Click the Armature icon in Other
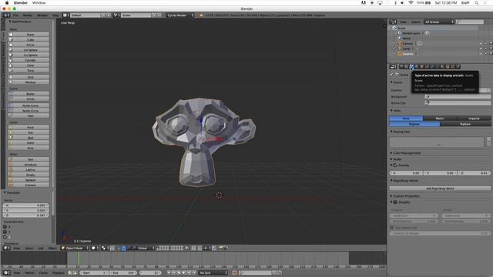The image size is (493, 277). [x=11, y=165]
